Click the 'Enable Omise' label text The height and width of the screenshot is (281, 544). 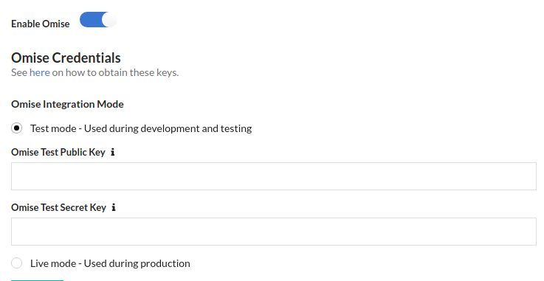(x=41, y=24)
